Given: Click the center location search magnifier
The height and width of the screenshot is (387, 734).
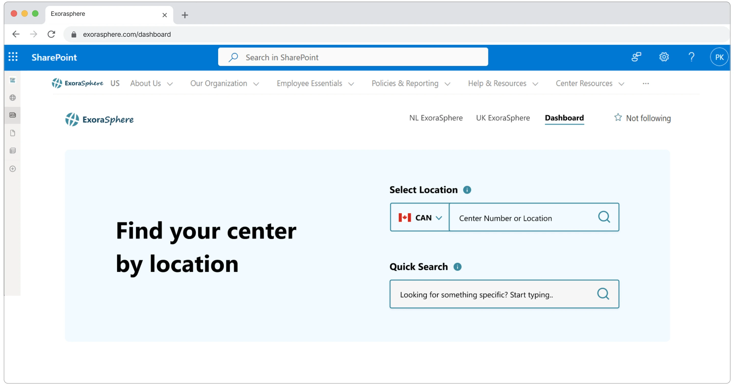Looking at the screenshot, I should [604, 217].
